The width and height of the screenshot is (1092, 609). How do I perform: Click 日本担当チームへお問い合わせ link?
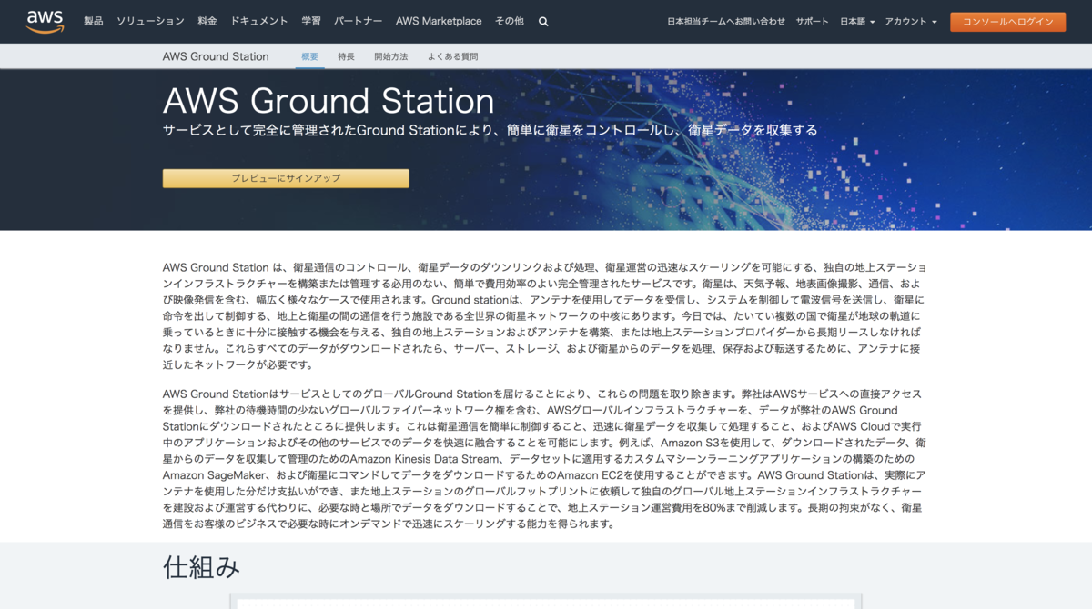pyautogui.click(x=726, y=21)
